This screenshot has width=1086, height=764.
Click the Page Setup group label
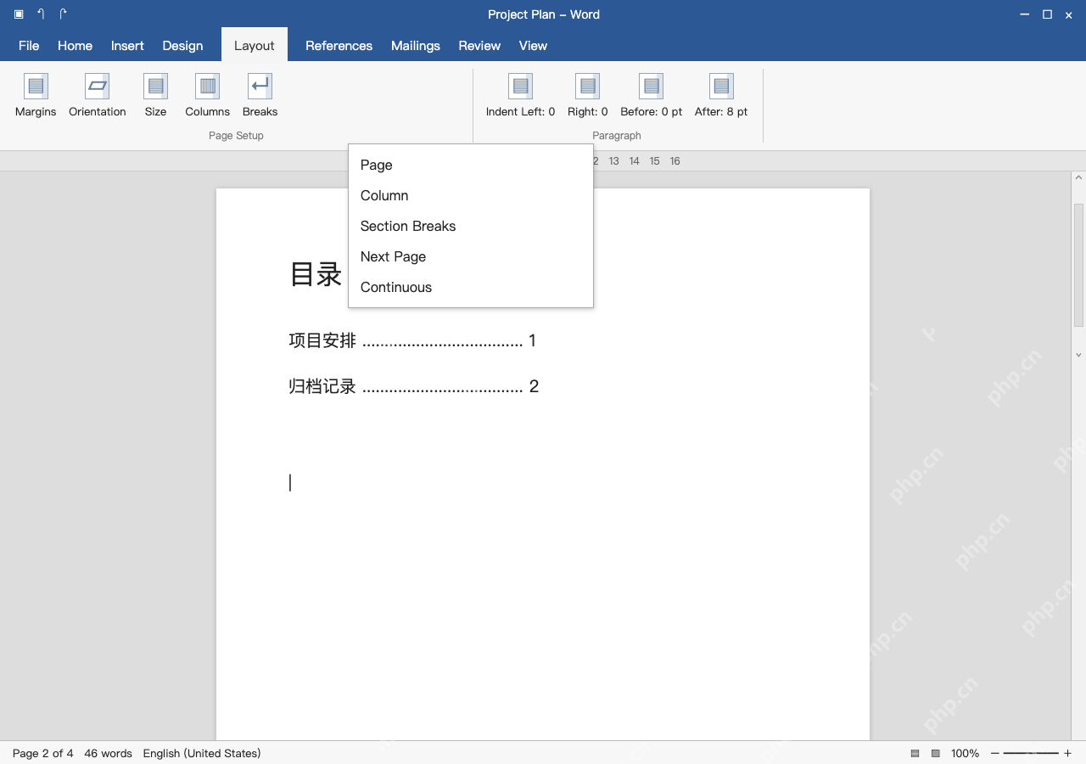click(236, 136)
